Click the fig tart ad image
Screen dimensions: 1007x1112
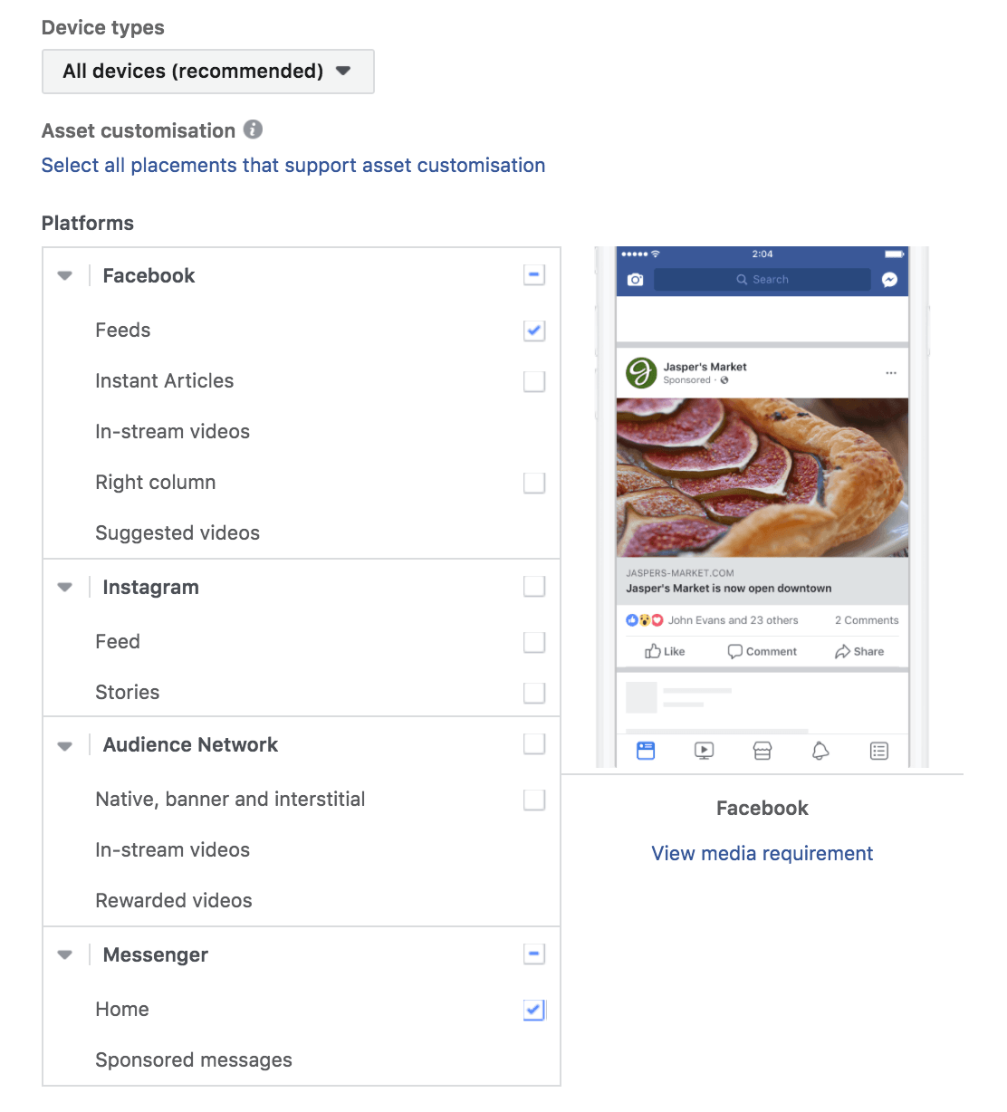pos(762,477)
